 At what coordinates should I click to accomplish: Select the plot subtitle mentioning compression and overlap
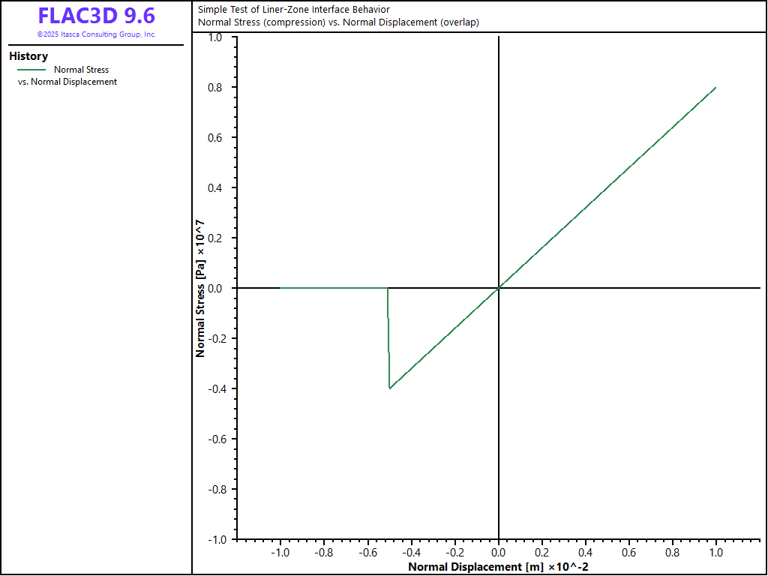point(338,22)
